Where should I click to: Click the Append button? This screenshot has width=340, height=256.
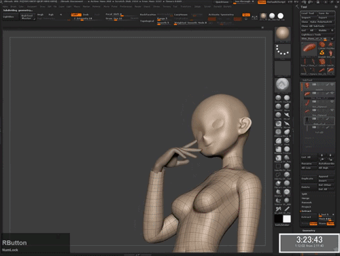[326, 177]
